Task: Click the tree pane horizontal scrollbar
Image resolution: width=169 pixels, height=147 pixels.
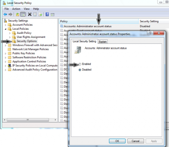Action: tap(30, 120)
